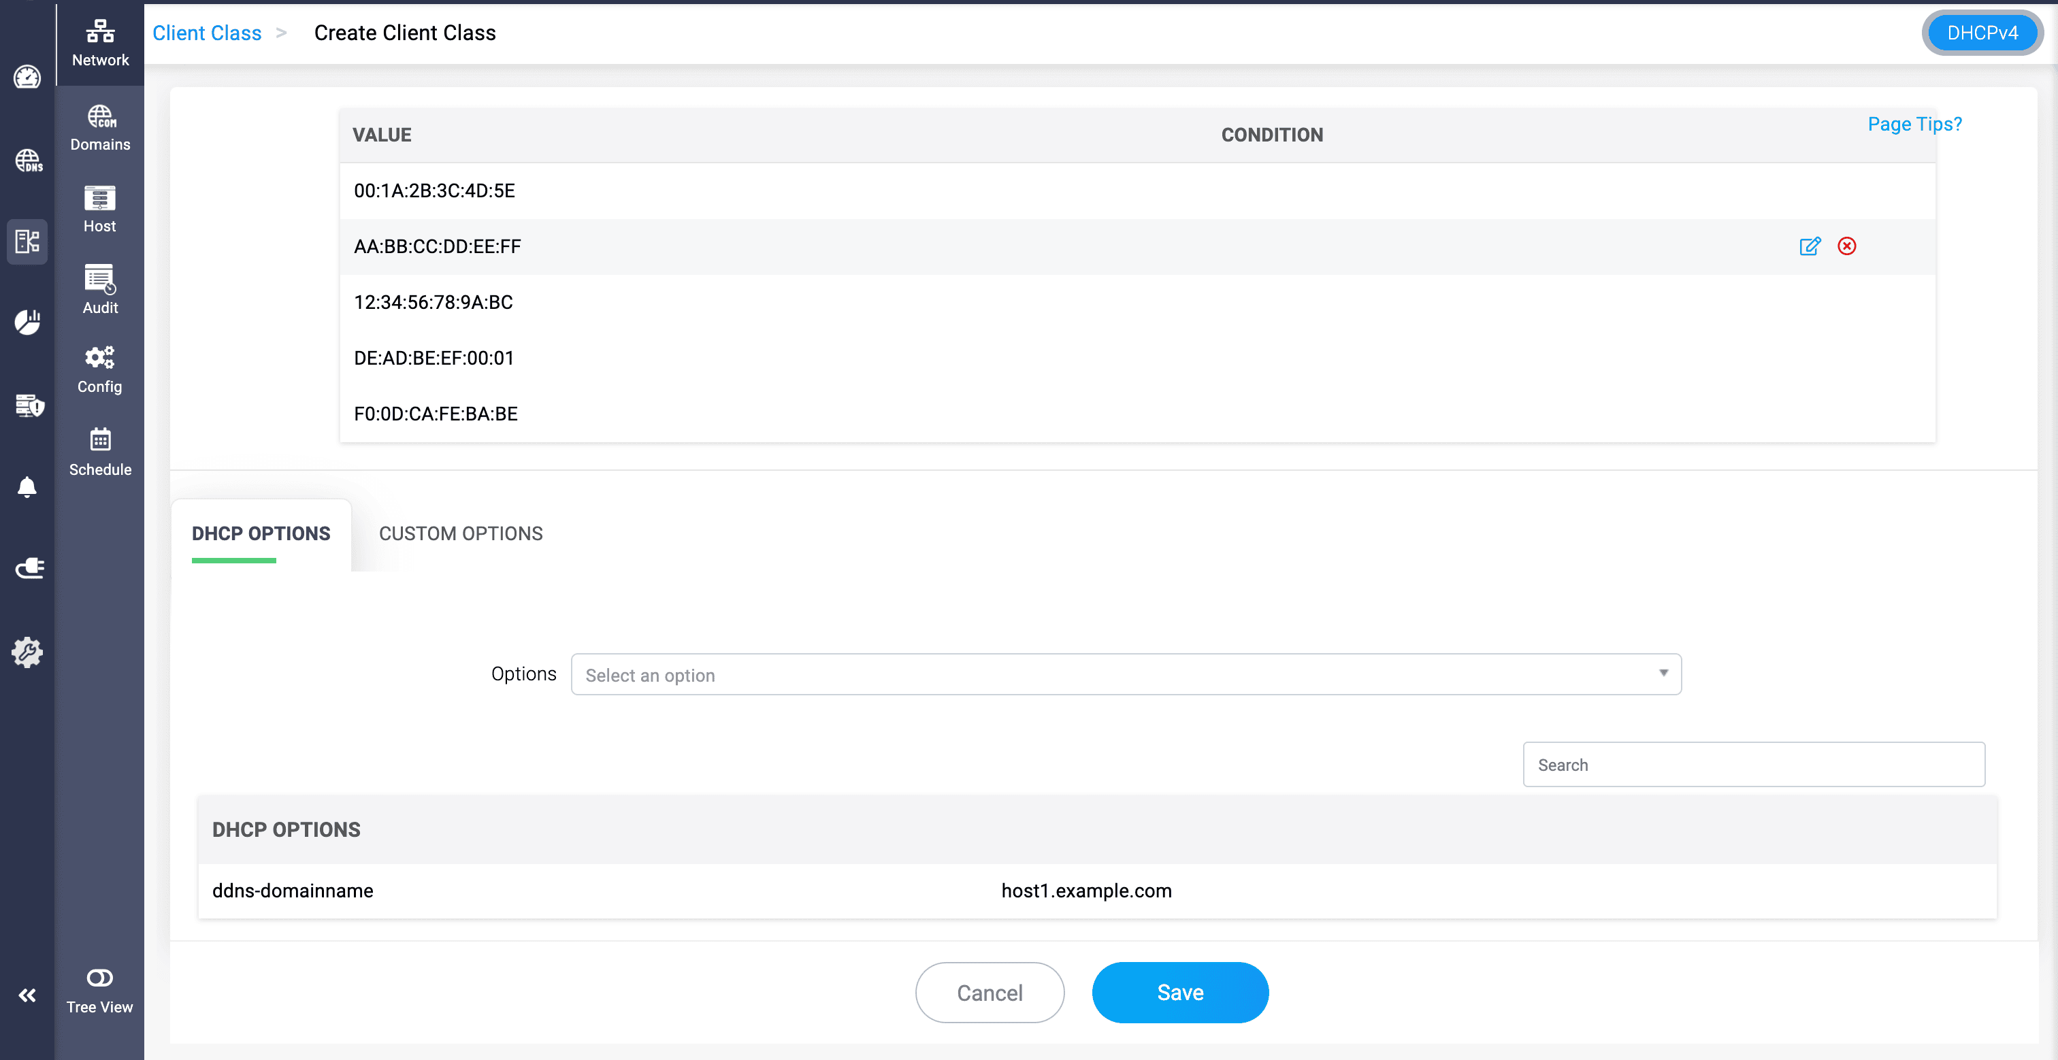The height and width of the screenshot is (1060, 2058).
Task: Select the DHCP Options tab
Action: [x=261, y=533]
